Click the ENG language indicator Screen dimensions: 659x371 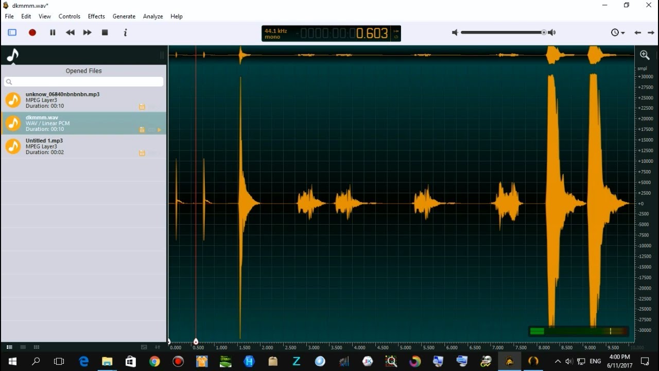[595, 362]
